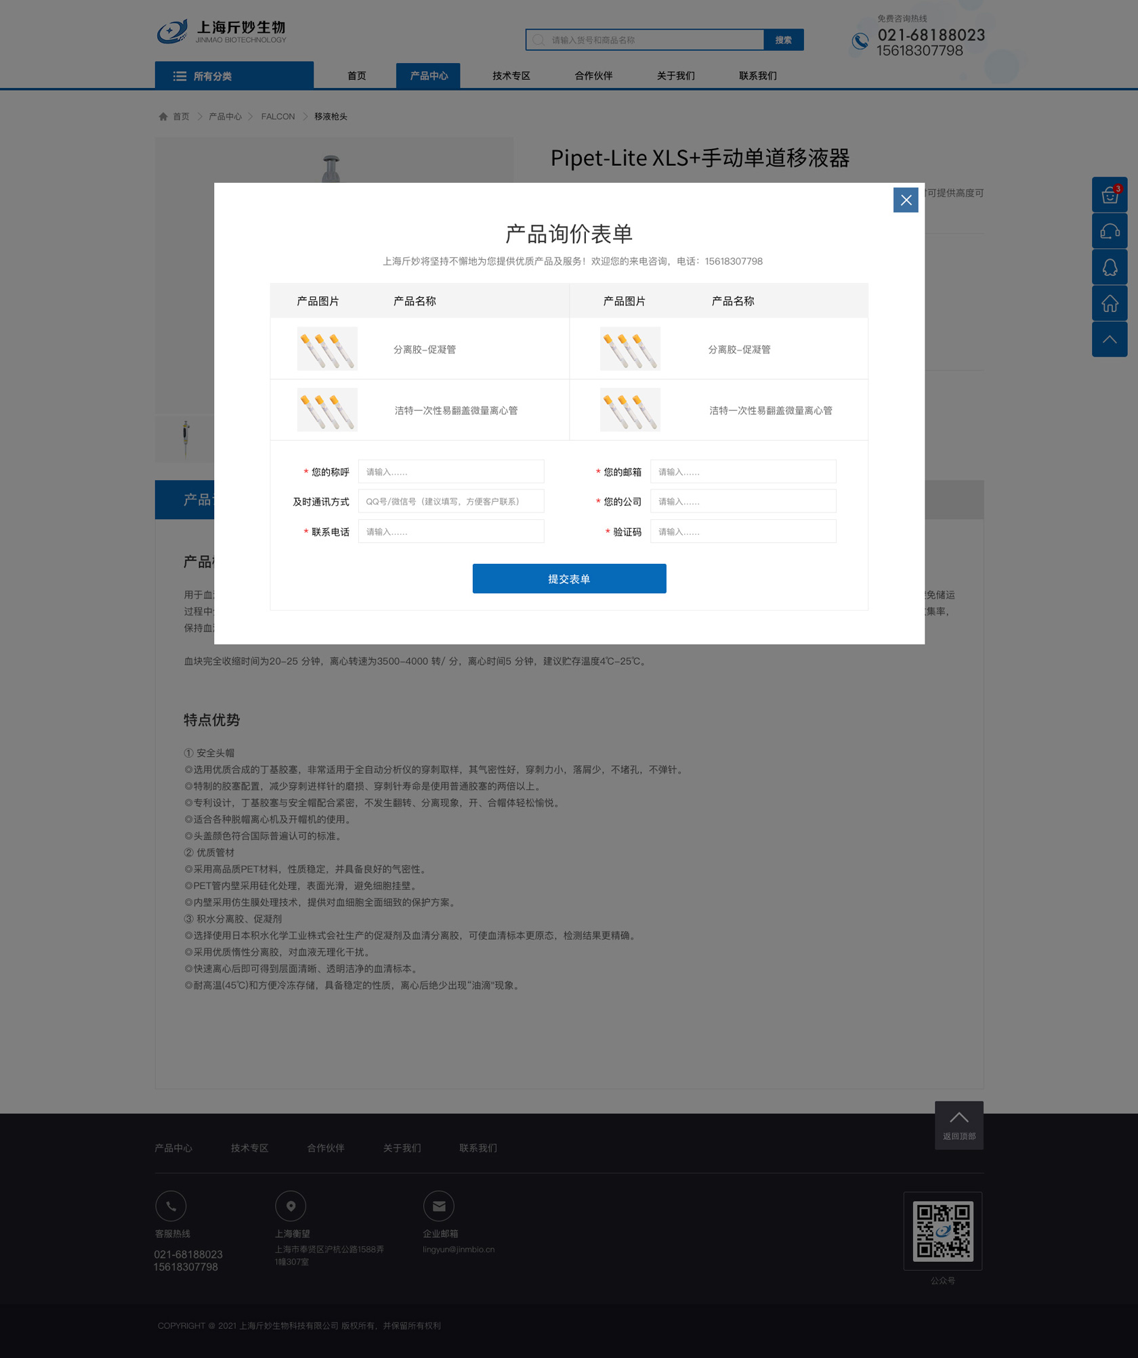
Task: Click breadcrumb link 首页
Action: tap(181, 116)
